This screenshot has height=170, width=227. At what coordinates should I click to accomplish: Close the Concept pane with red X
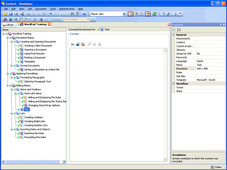(169, 25)
